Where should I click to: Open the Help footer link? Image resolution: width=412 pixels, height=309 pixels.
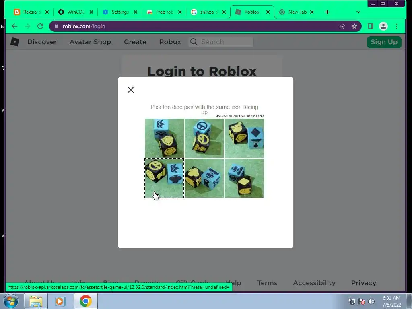pos(233,283)
